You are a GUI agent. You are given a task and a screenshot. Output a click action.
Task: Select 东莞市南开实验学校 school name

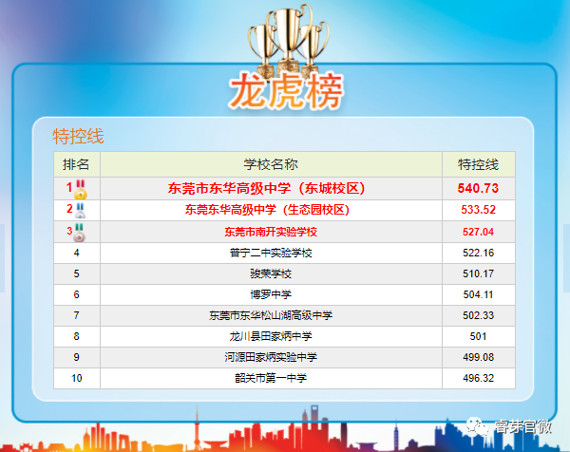coord(271,232)
